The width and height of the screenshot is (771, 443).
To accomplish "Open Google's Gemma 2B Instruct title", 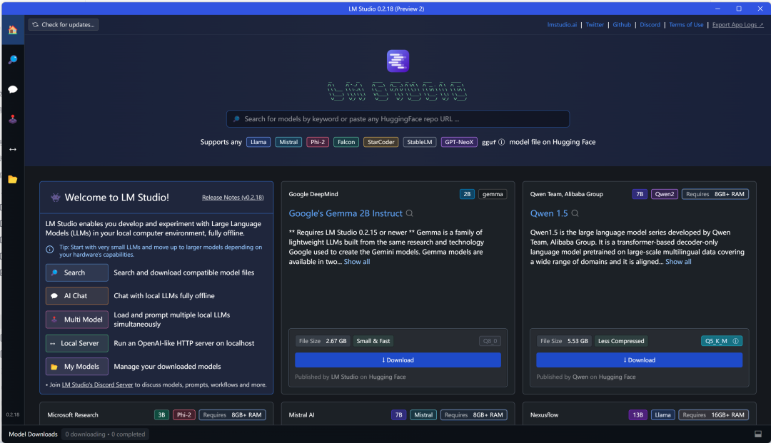I will click(x=346, y=213).
